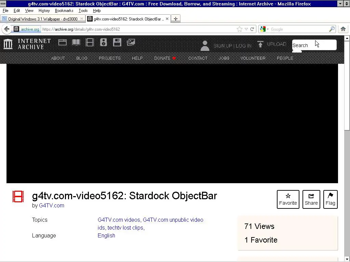
Task: Click the red film-strip media type icon
Action: pos(18,196)
